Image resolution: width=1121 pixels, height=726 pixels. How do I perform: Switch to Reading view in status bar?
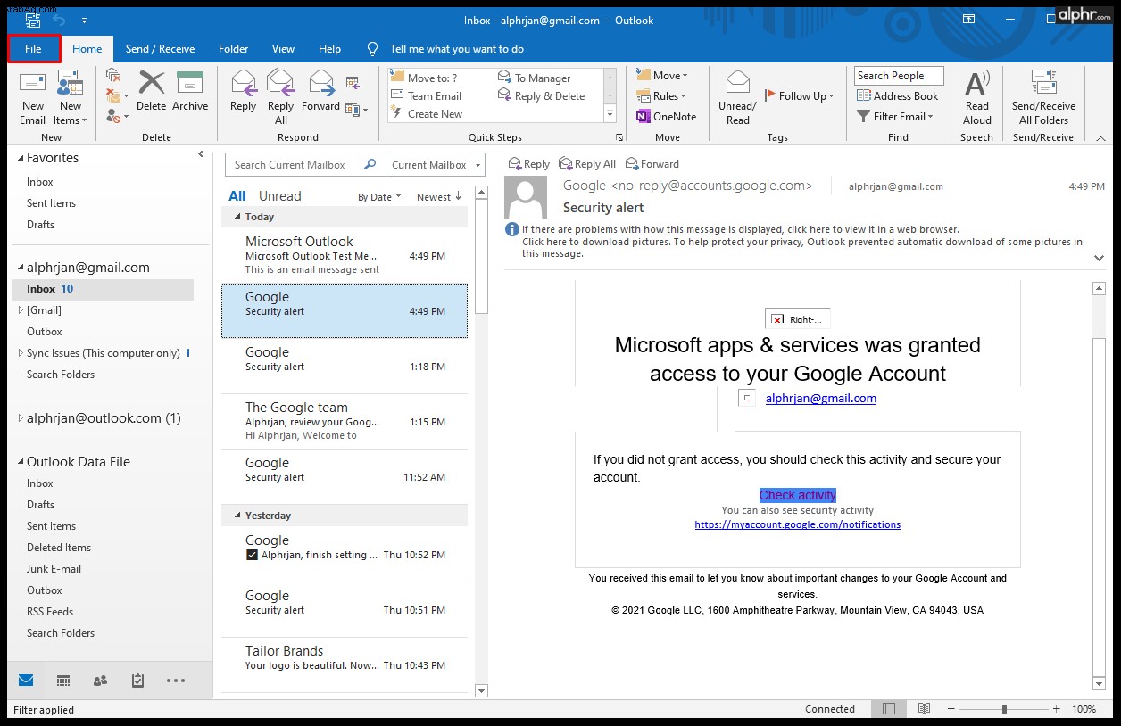924,709
